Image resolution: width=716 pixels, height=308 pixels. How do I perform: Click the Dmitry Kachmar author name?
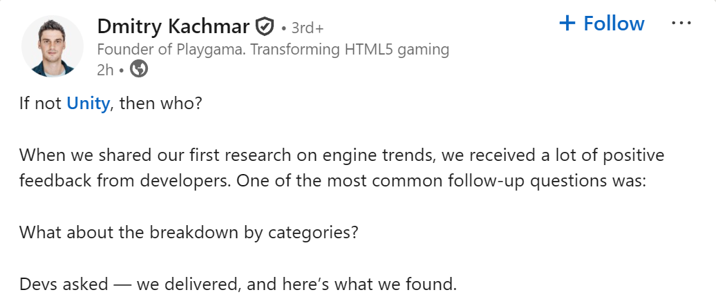pos(173,26)
